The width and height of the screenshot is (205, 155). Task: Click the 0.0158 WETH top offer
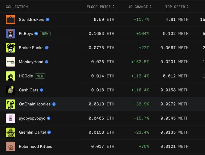click(x=175, y=90)
